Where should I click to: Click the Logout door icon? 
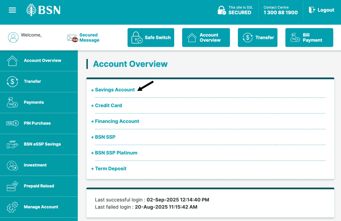coord(312,10)
